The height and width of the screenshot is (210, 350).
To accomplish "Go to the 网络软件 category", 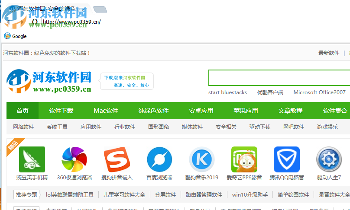I will coord(23,127).
